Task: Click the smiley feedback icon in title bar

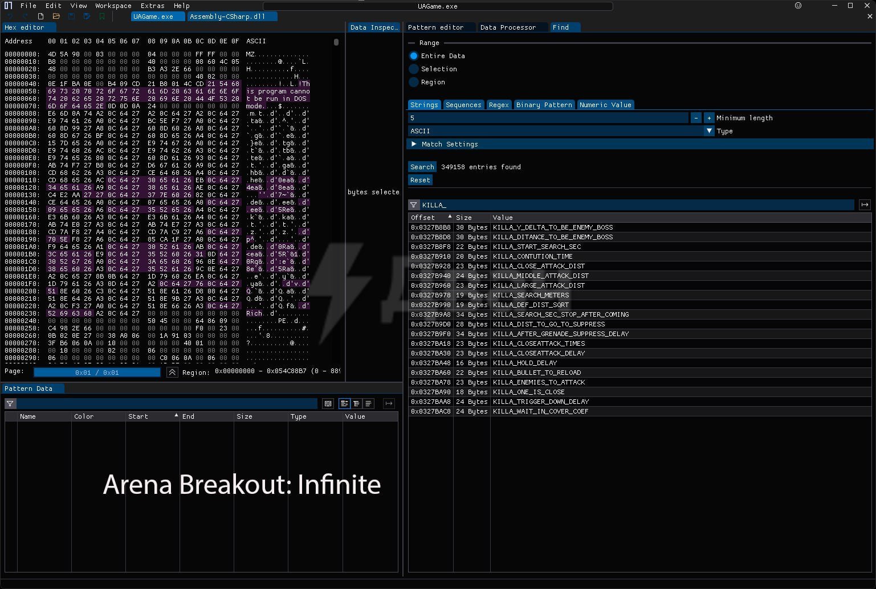Action: tap(798, 6)
